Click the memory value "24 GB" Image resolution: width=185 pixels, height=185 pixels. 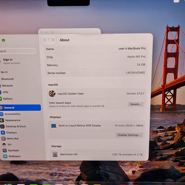(141, 64)
